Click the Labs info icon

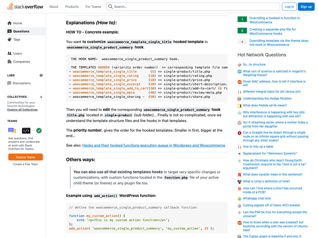point(41,75)
